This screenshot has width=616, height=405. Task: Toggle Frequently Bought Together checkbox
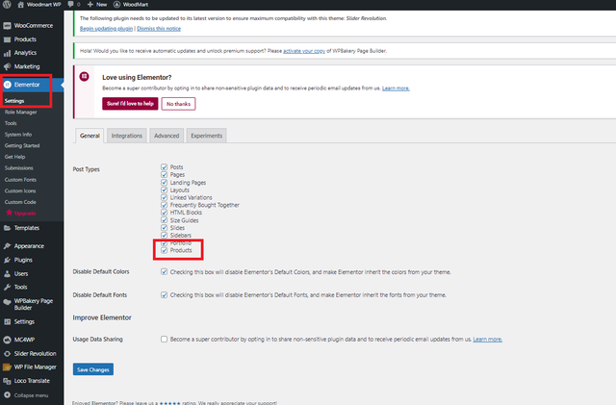pyautogui.click(x=165, y=205)
